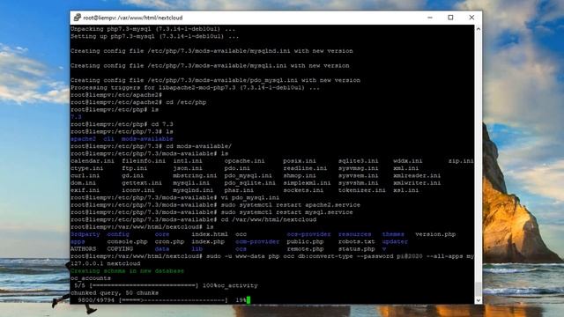Click the 'cd /var/www/html/nextcloud' command
The height and width of the screenshot is (317, 564).
(x=268, y=219)
